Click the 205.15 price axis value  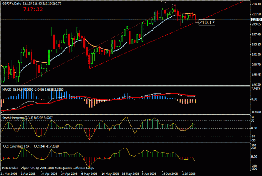(x=256, y=44)
